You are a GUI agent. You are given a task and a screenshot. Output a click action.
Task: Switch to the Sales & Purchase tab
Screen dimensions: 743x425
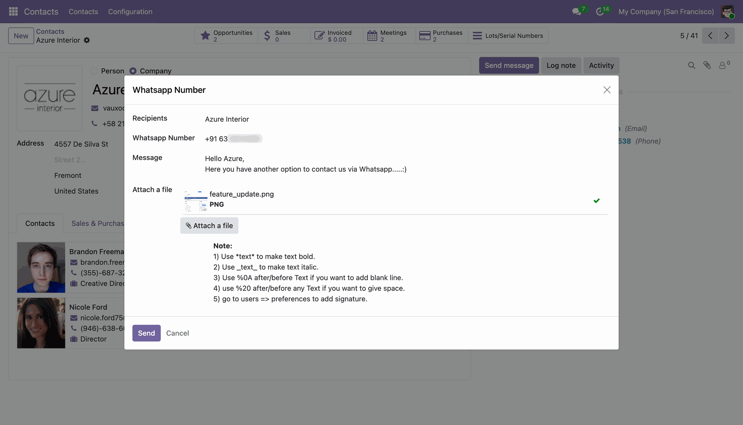(x=98, y=223)
